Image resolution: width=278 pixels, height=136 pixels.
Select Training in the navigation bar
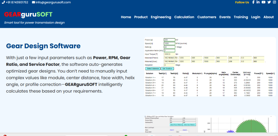(241, 17)
